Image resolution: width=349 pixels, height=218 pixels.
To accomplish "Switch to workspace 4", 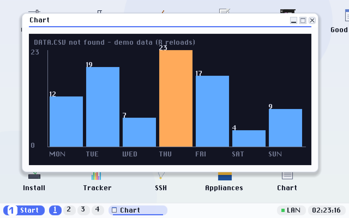I will tap(98, 210).
